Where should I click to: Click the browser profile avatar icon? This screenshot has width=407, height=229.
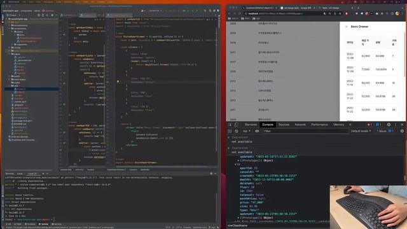397,13
